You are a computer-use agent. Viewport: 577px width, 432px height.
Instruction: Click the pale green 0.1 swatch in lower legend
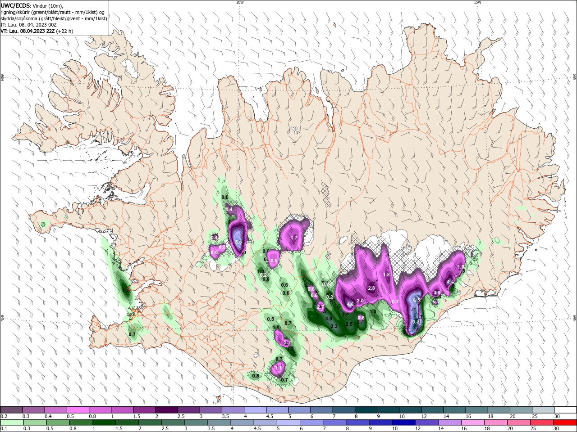[x=12, y=423]
